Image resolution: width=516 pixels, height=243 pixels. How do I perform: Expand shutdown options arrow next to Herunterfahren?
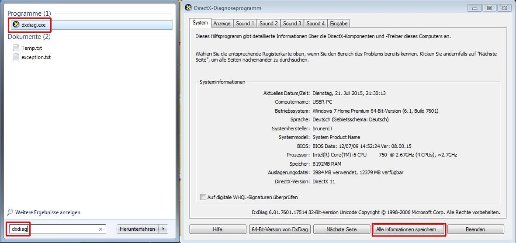coord(164,229)
